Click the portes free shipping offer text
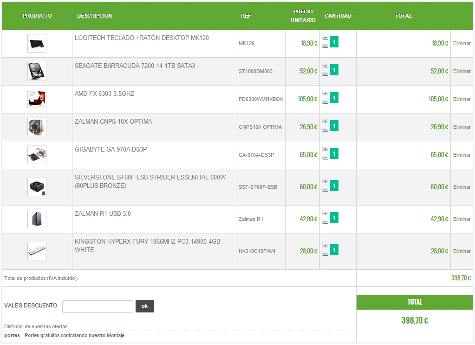 [x=64, y=335]
